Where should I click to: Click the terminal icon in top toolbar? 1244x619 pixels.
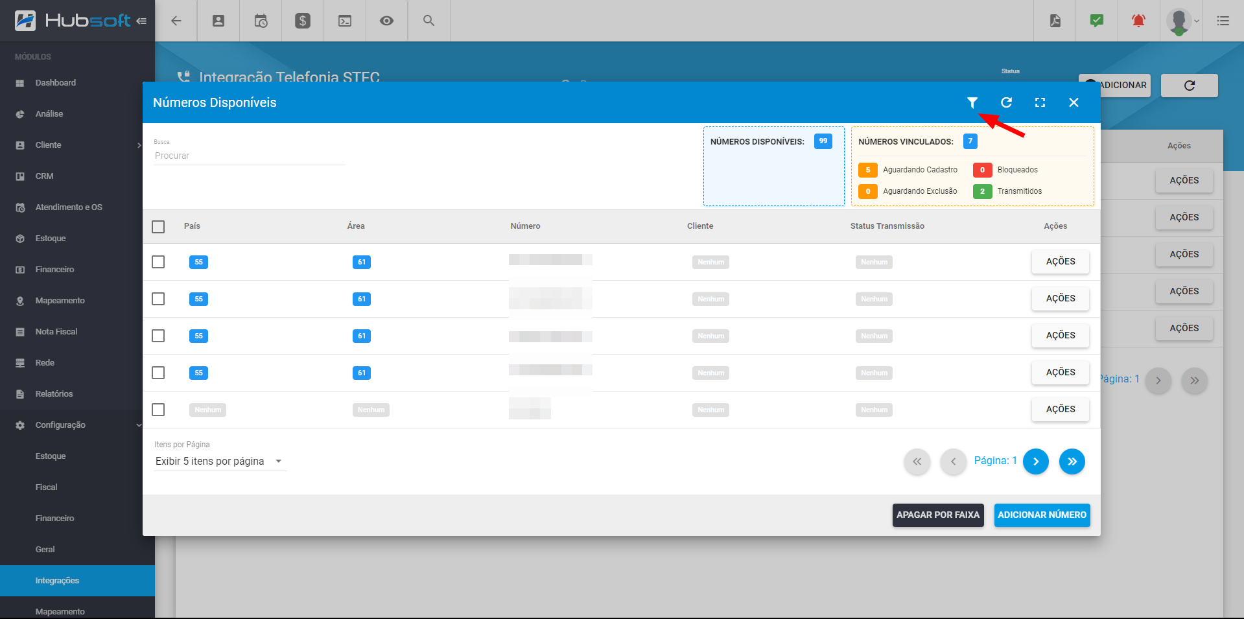pyautogui.click(x=345, y=21)
